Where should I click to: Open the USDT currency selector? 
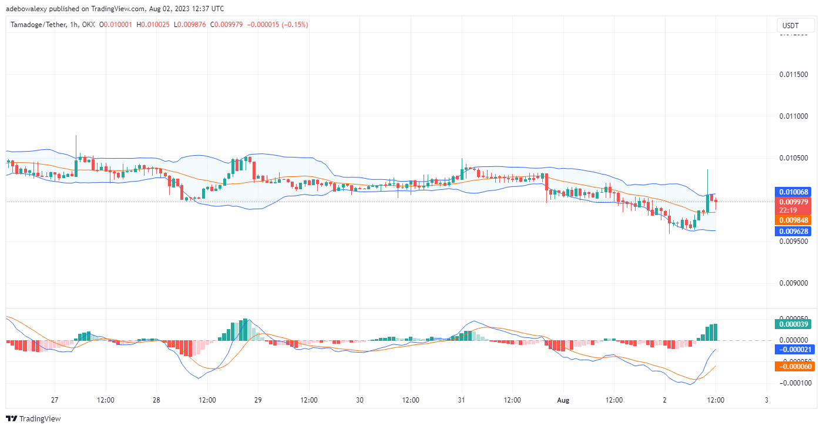pos(796,25)
